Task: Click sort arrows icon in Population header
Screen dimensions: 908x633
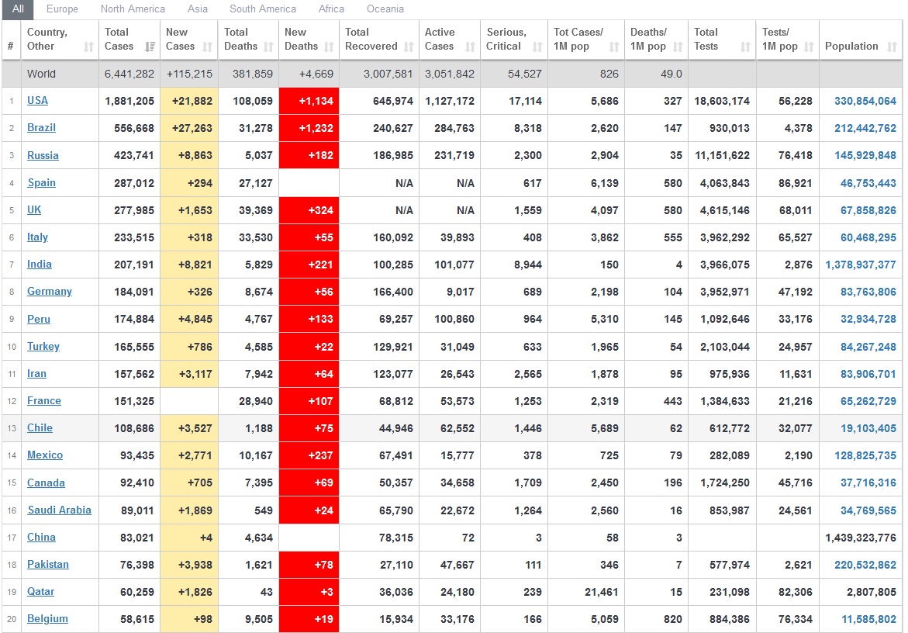Action: coord(891,47)
